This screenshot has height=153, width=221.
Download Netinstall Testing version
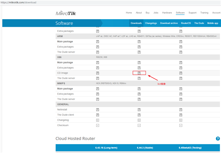(x=181, y=110)
